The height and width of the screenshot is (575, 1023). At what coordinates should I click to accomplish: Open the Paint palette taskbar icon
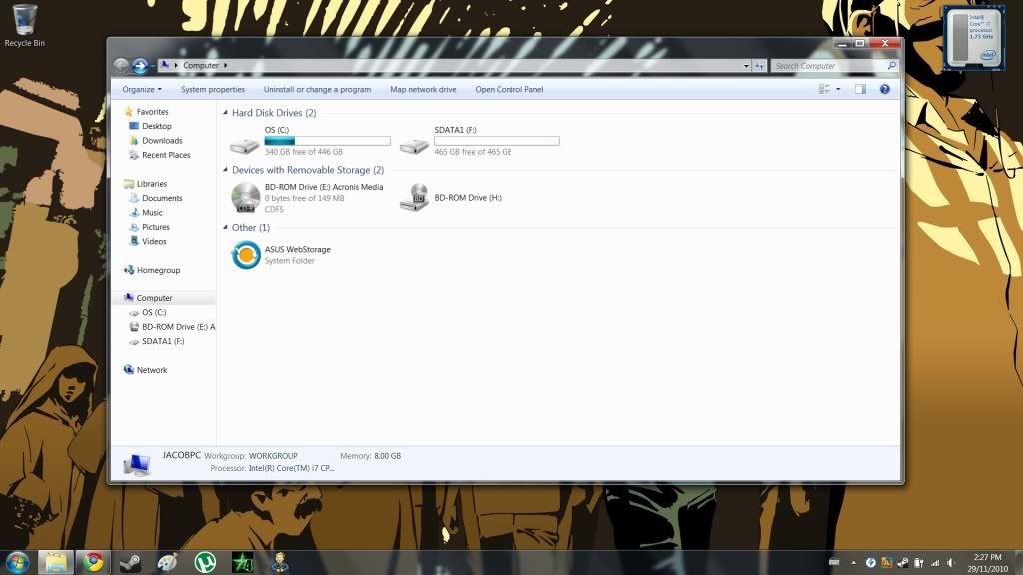coord(168,563)
